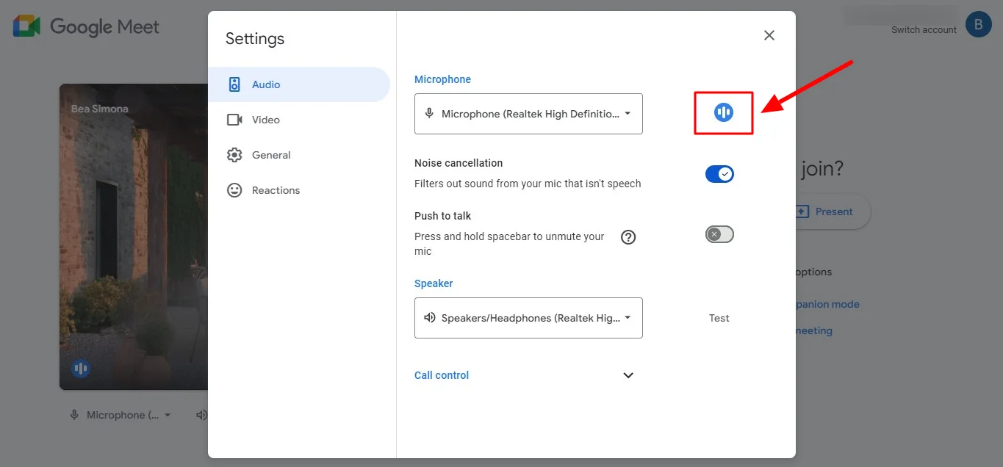This screenshot has height=467, width=1003.
Task: Expand the Call control section
Action: (x=628, y=375)
